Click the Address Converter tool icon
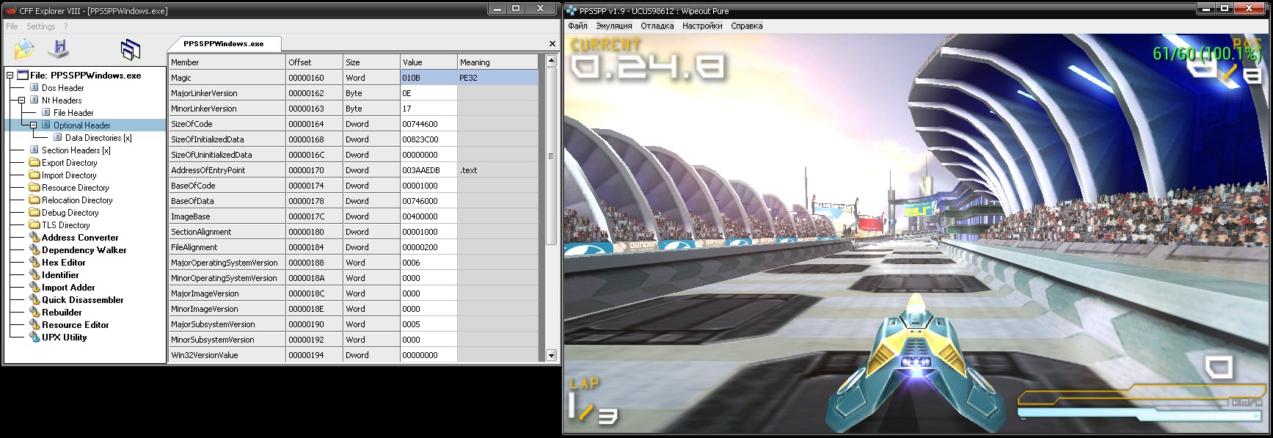The height and width of the screenshot is (438, 1273). 34,237
